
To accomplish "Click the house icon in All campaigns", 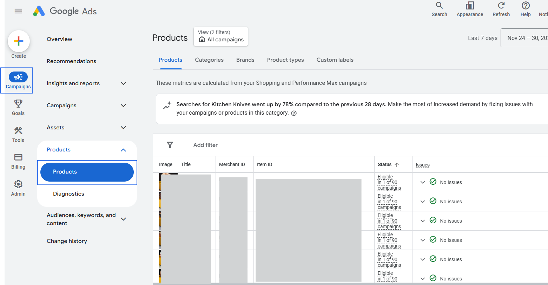I will [202, 39].
